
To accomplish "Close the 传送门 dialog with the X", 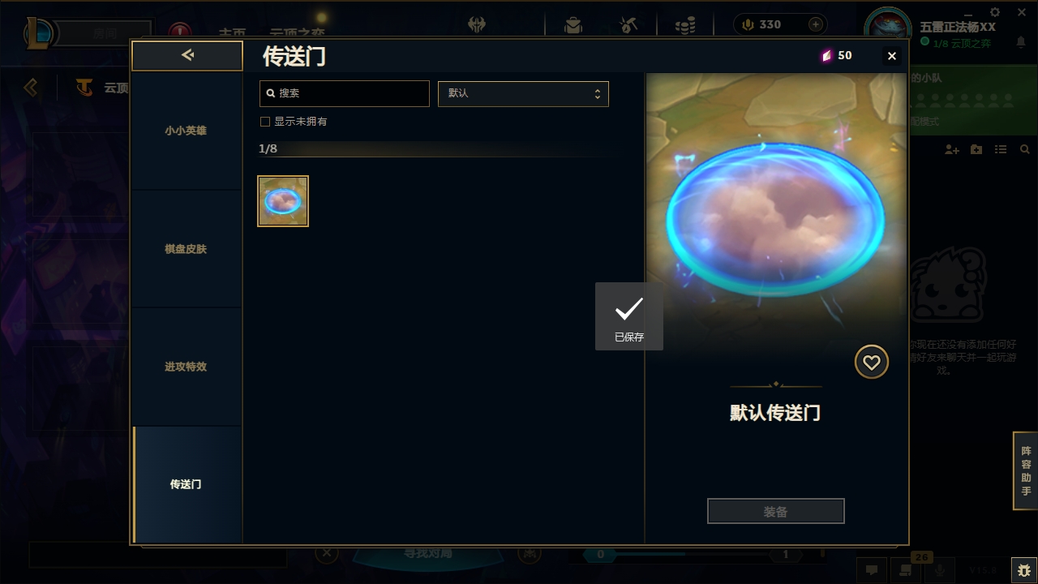I will pos(892,56).
